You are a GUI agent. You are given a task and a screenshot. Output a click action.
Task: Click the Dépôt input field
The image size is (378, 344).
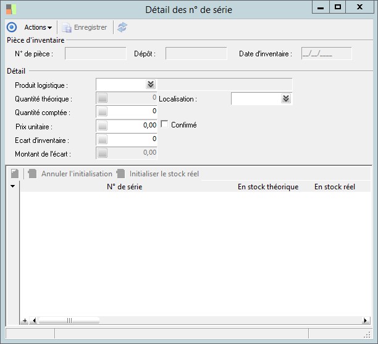click(x=196, y=54)
